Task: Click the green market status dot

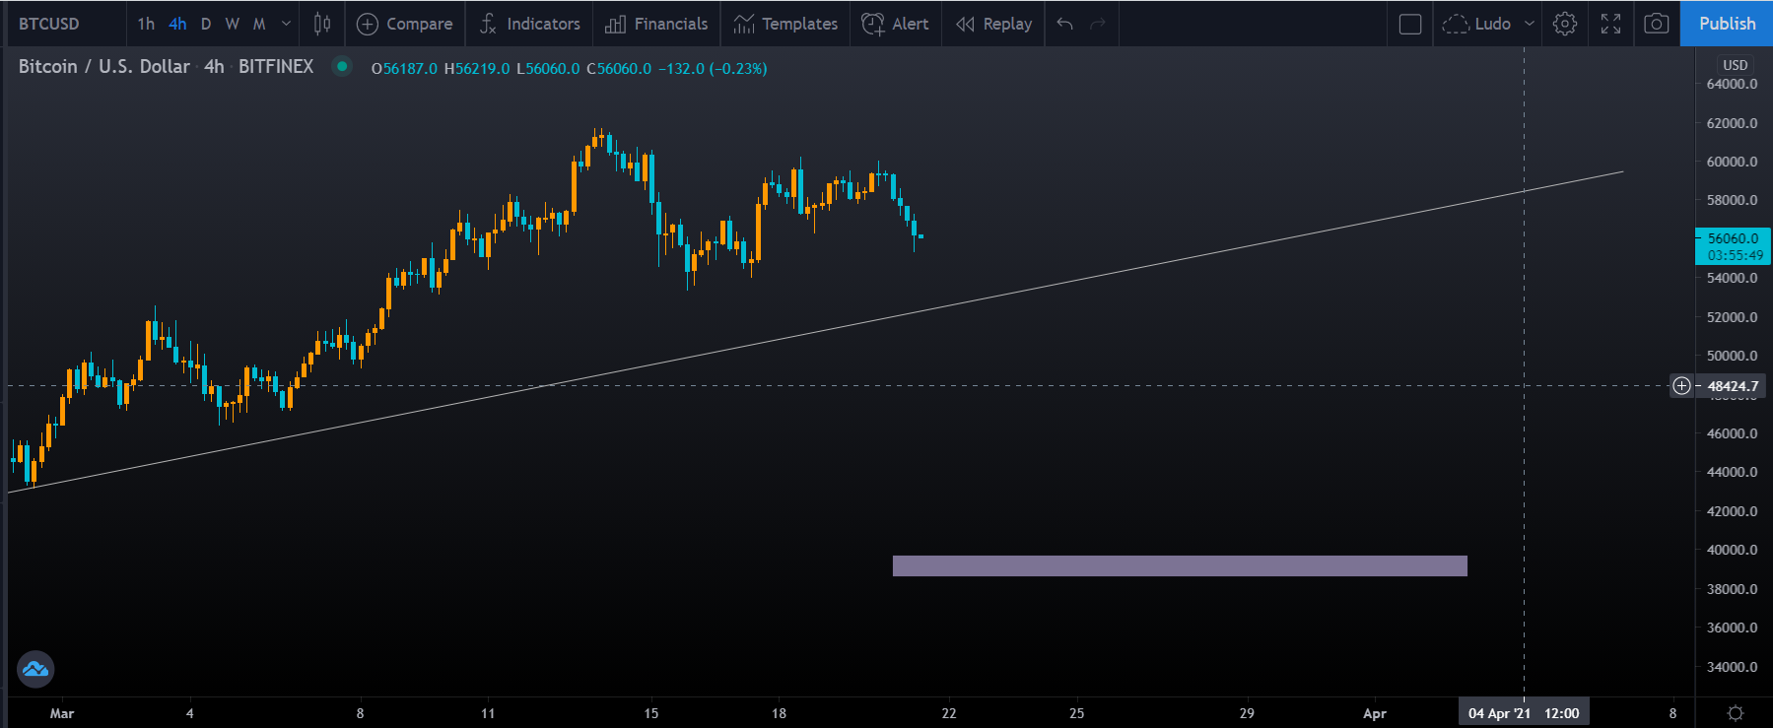Action: pos(342,66)
